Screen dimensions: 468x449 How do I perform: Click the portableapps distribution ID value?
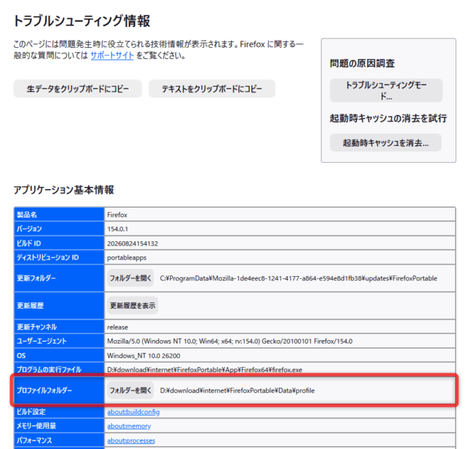point(127,257)
